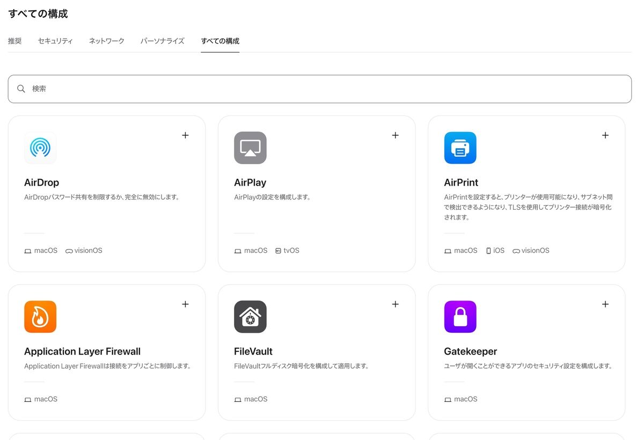Add the AirPlay configuration with plus
This screenshot has height=440, width=644.
(395, 135)
